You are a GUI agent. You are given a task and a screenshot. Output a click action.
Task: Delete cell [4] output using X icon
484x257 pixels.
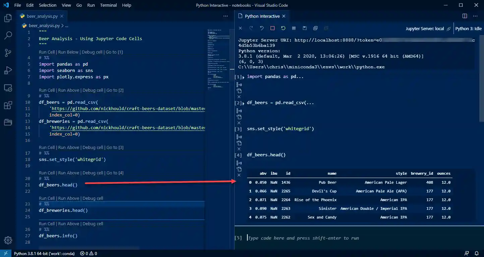click(239, 175)
